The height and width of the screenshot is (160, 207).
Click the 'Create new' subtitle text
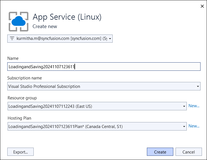click(x=45, y=26)
